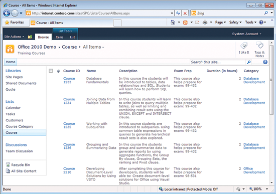Screen dimensions: 276x194
Task: Click into Search this site box
Action: 218,62
